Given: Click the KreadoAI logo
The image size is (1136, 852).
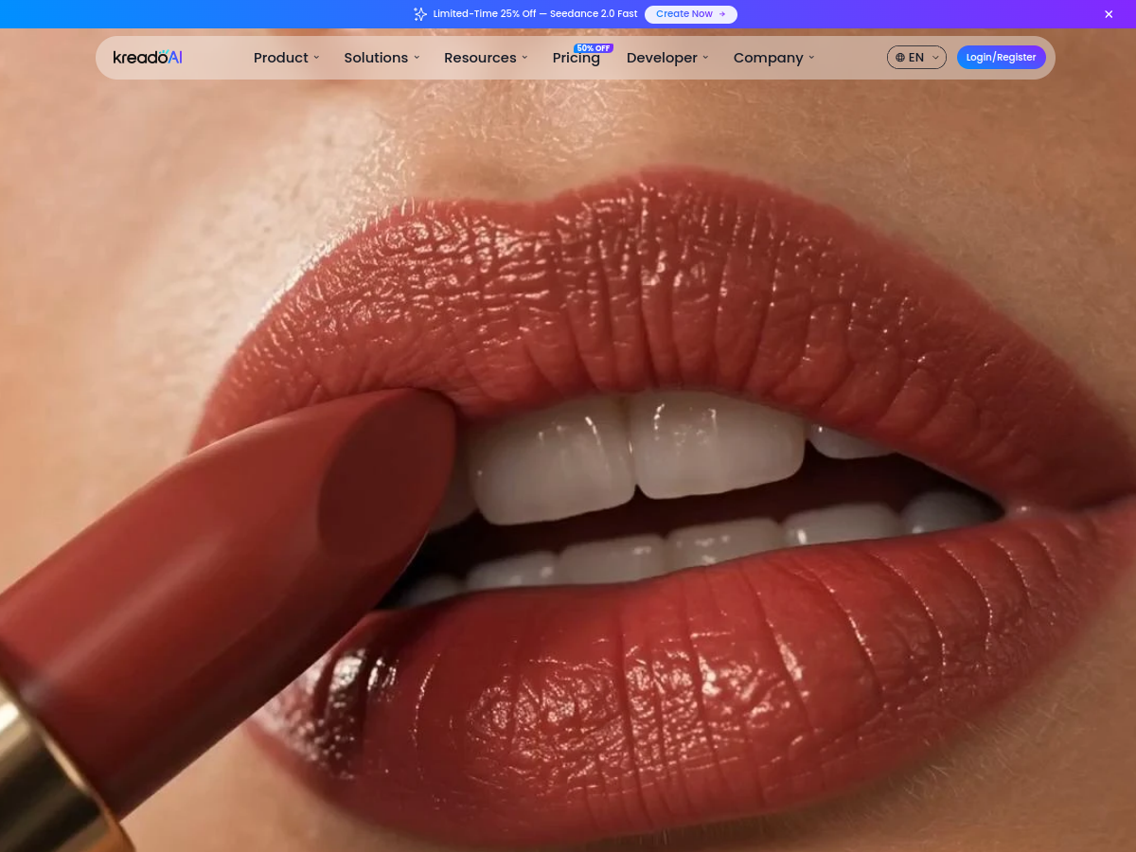Looking at the screenshot, I should click(148, 58).
